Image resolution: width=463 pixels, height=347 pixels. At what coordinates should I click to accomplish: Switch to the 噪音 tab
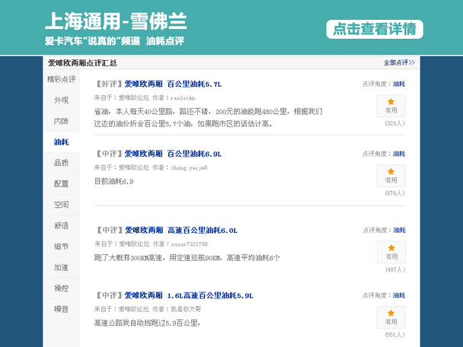(61, 309)
